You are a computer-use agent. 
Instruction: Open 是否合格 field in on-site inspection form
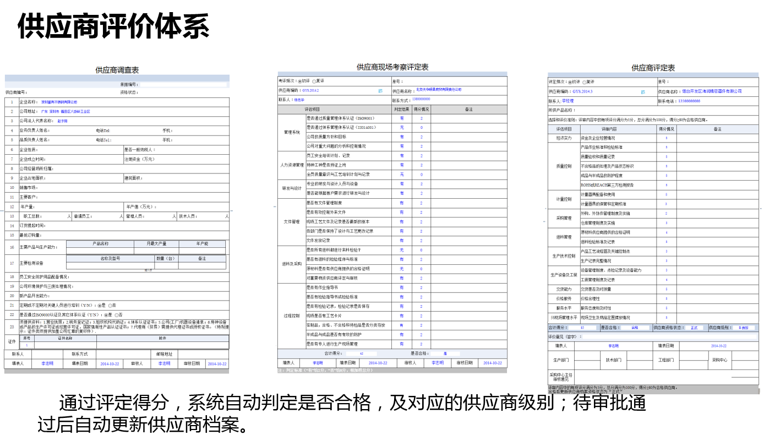(x=444, y=353)
